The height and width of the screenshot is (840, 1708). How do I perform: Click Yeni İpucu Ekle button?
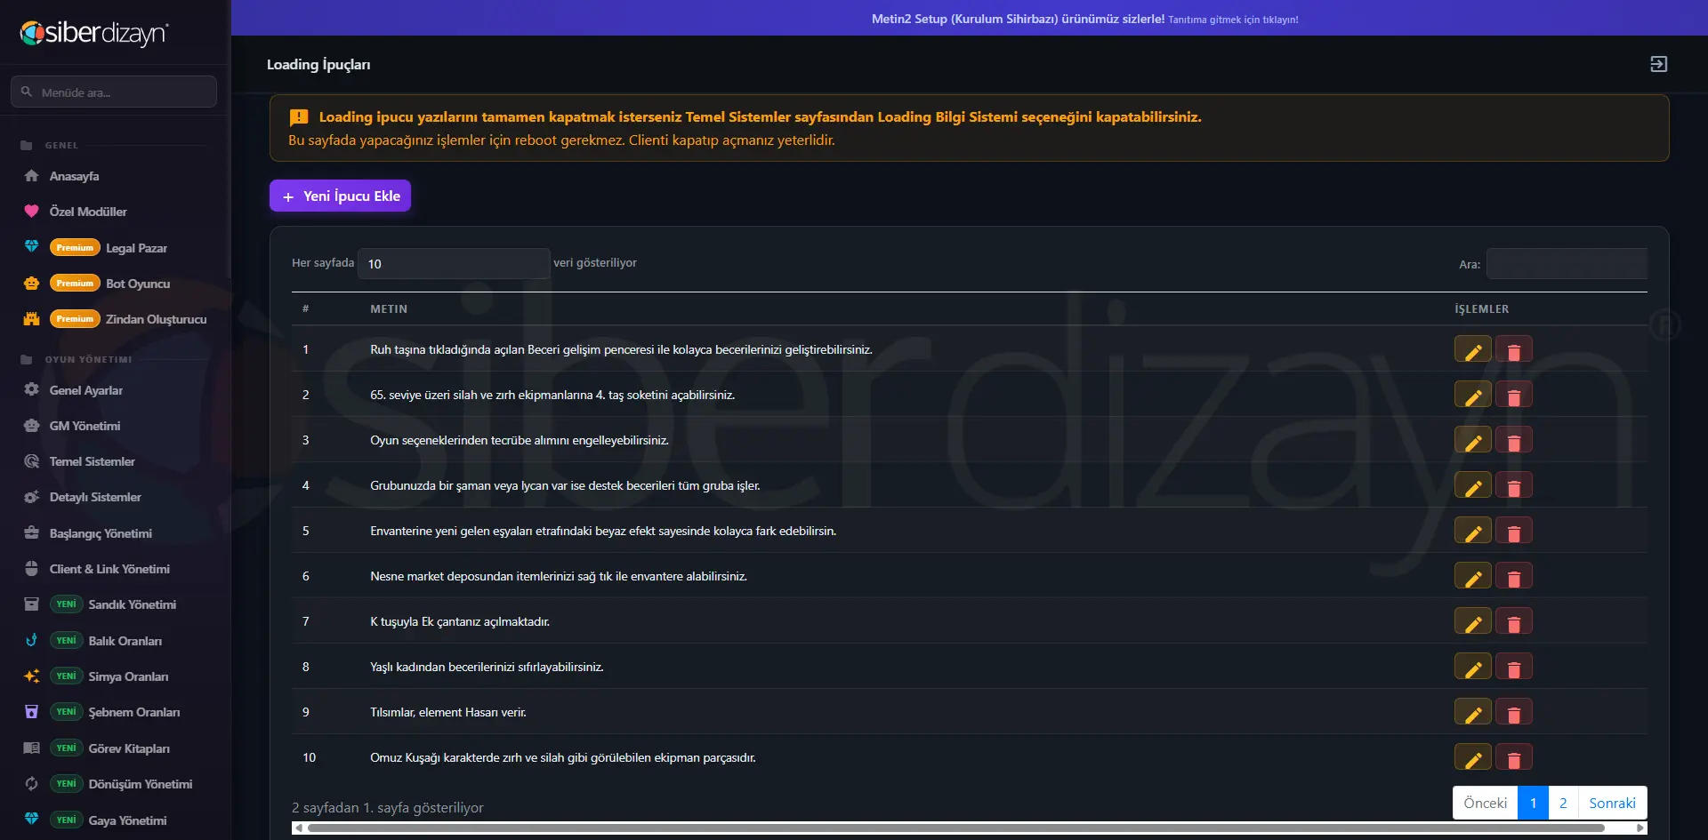(x=340, y=196)
